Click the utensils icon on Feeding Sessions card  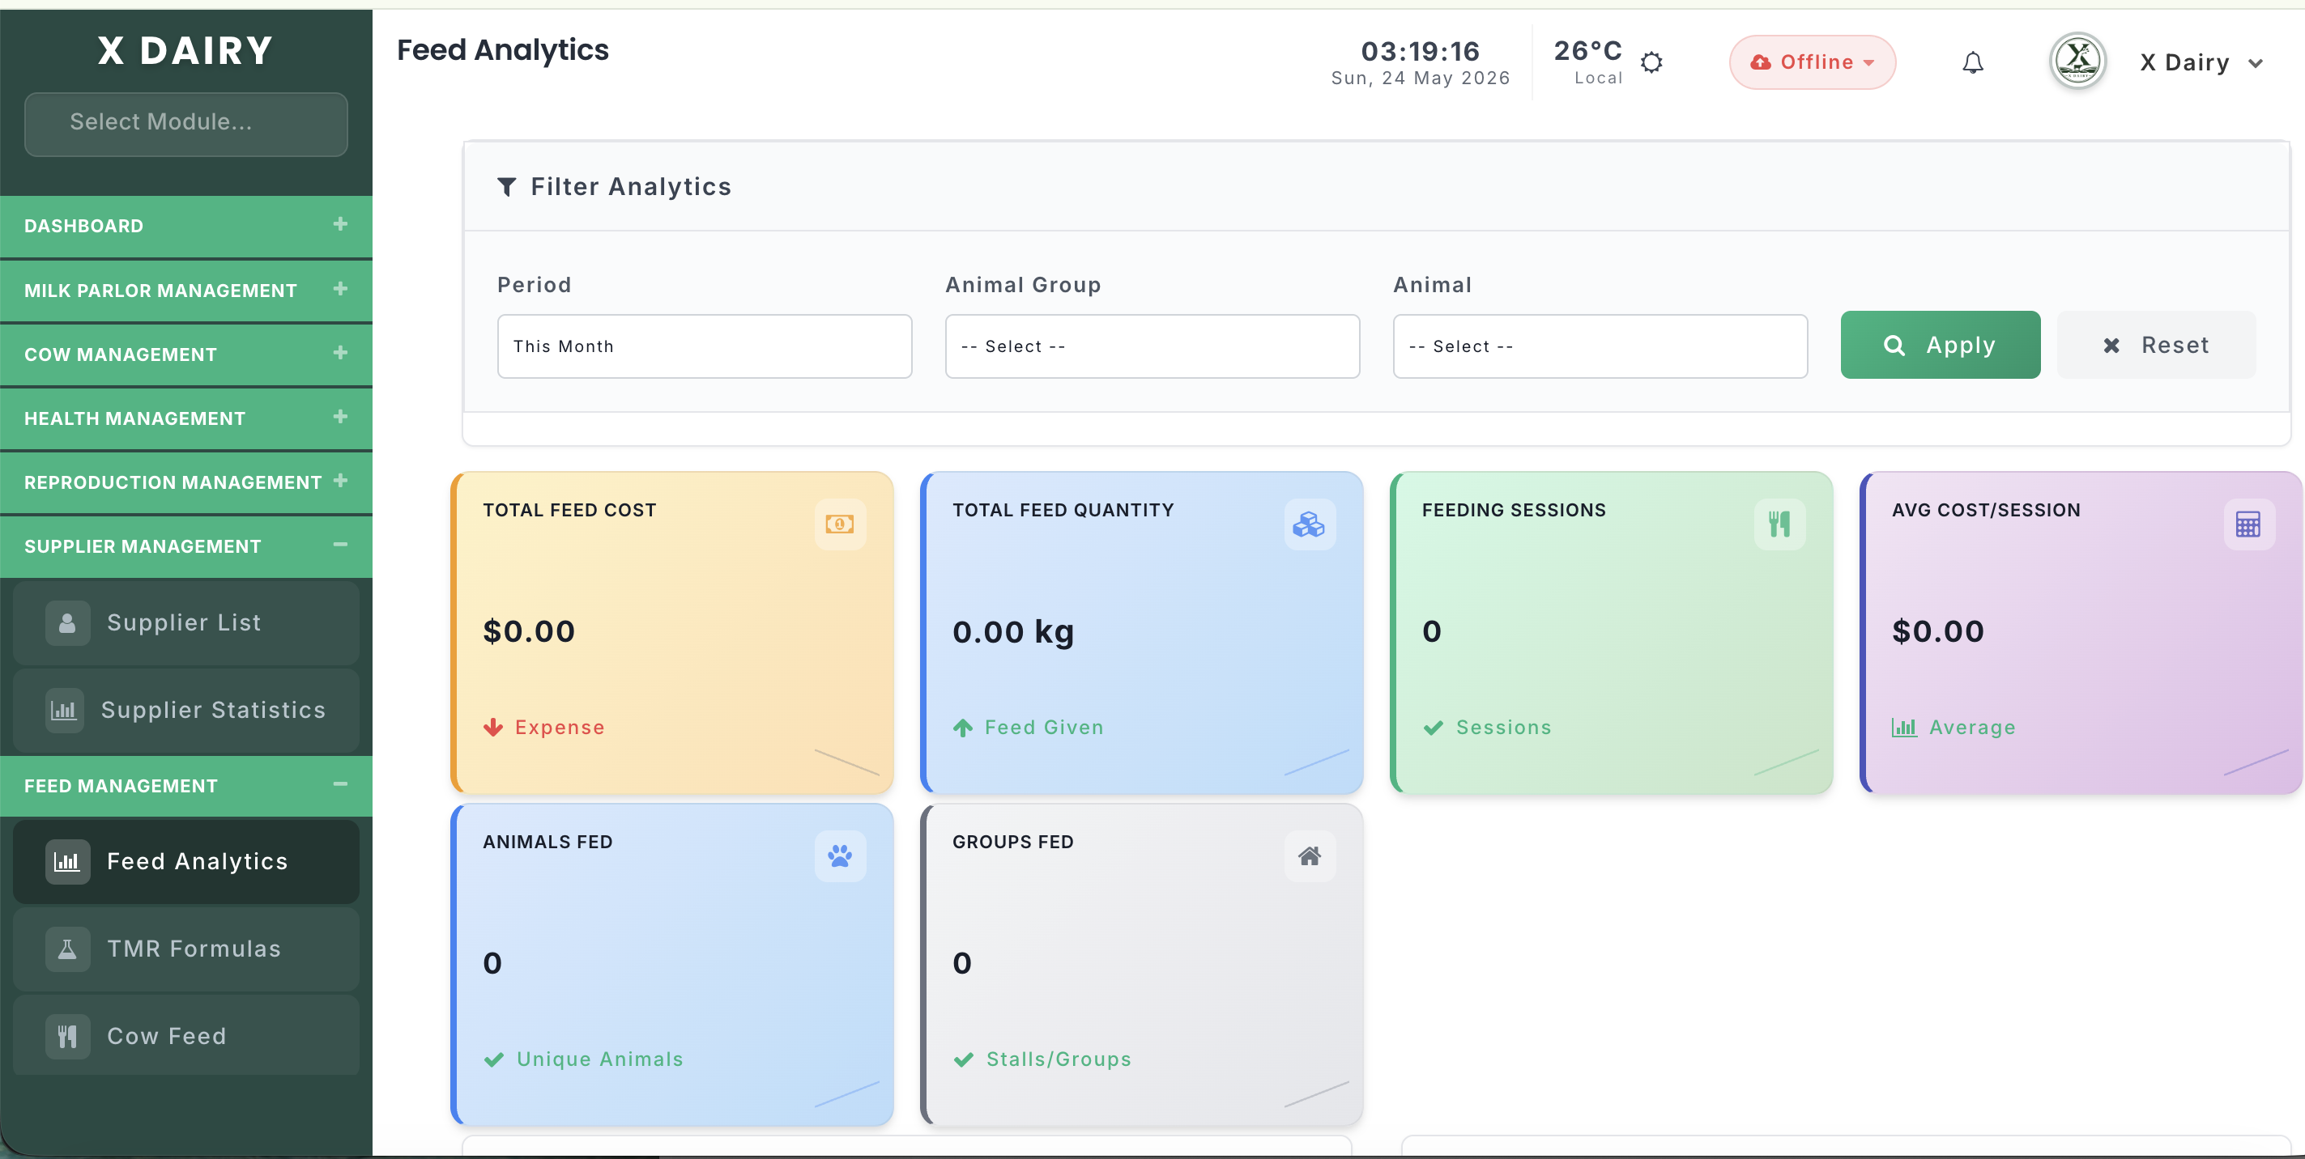1779,524
